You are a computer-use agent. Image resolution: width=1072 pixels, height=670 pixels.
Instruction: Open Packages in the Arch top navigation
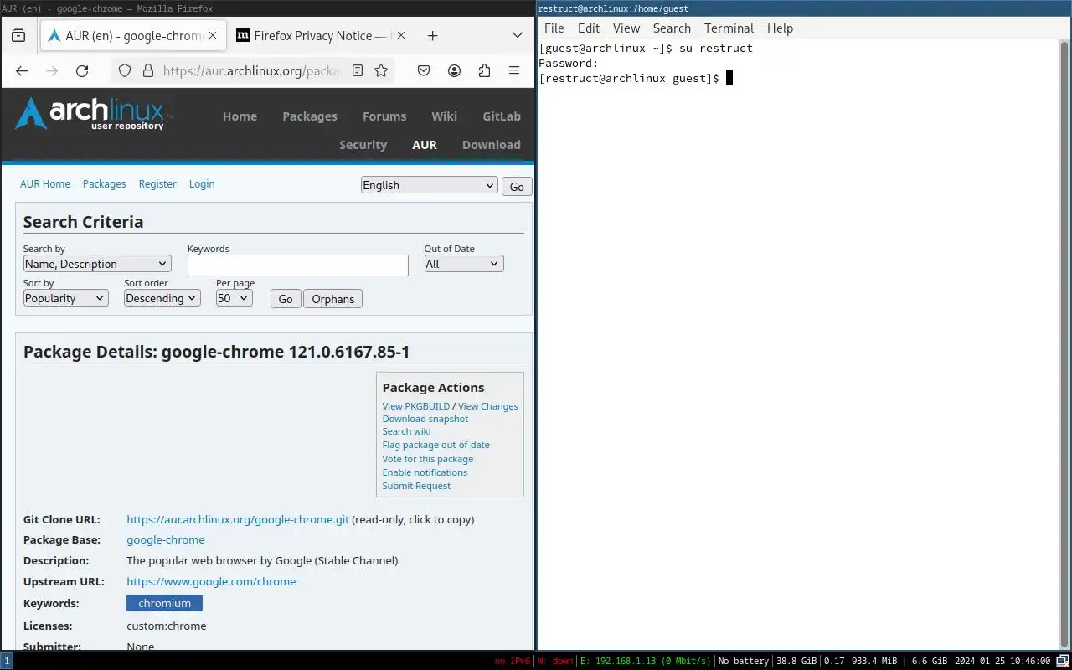click(x=310, y=116)
